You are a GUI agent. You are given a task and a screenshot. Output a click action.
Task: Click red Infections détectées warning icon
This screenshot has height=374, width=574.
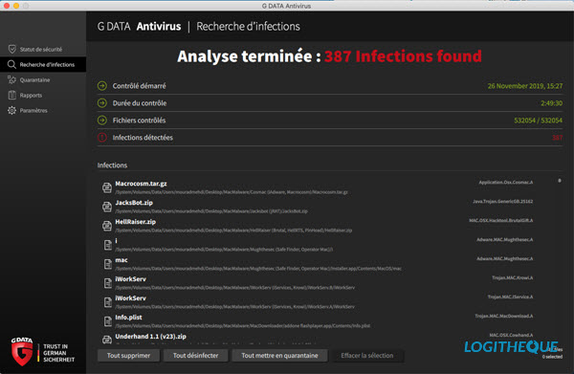(x=102, y=137)
